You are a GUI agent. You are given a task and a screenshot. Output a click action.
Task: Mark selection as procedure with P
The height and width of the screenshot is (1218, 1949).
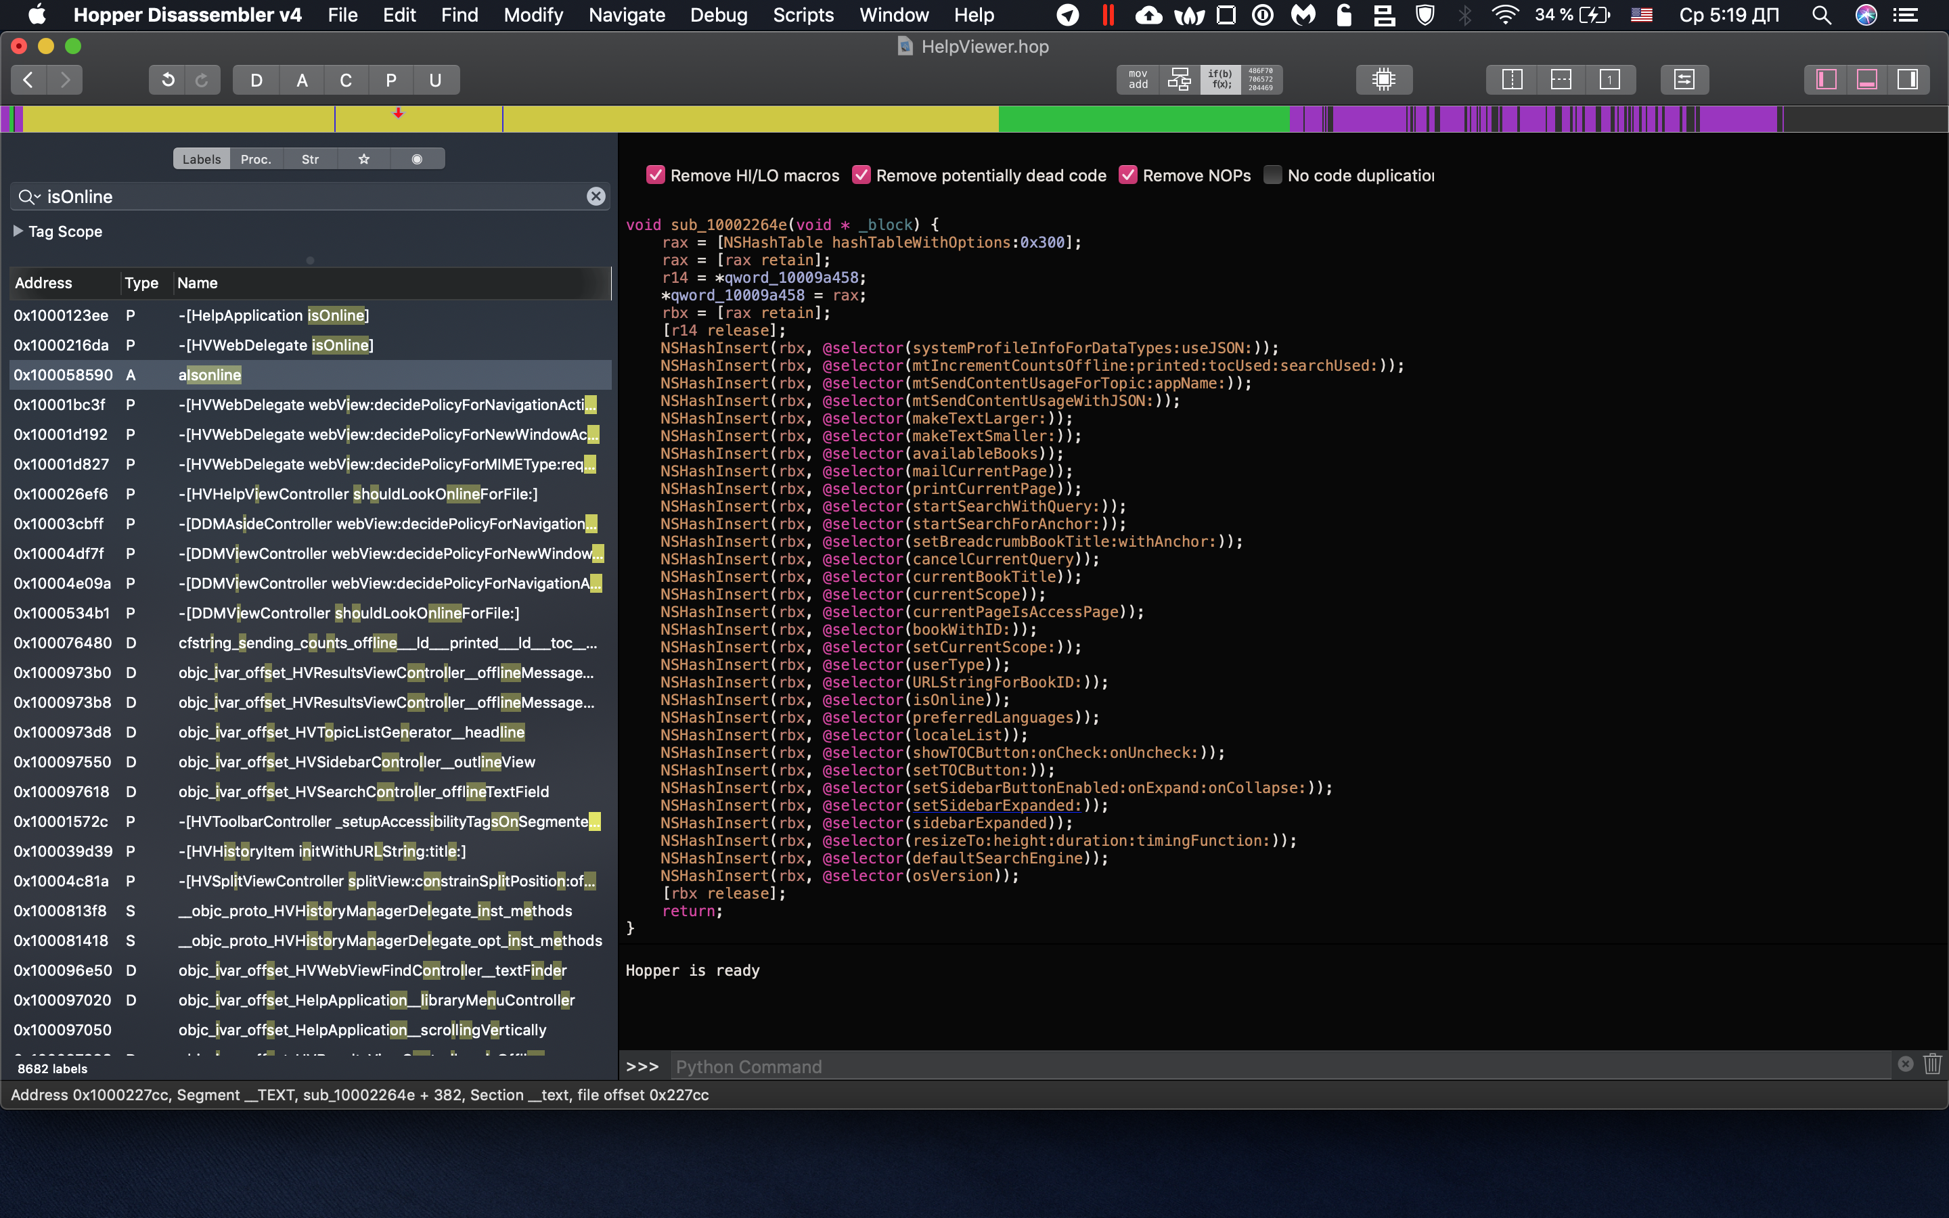[x=390, y=80]
